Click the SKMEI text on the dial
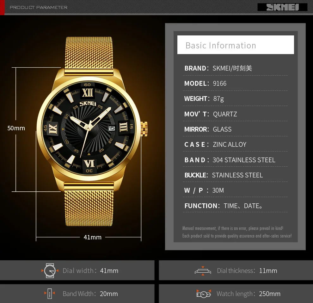Viewport: 313px width, 303px height. click(88, 103)
